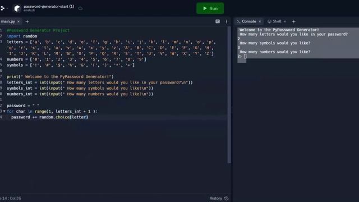This screenshot has height=202, width=359.
Task: Click console line 'Welcome to the PyPassword Generator!'
Action: (279, 30)
